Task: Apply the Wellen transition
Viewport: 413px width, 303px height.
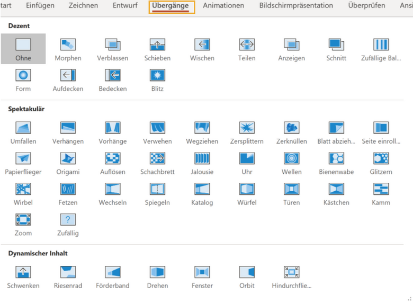Action: (x=292, y=163)
